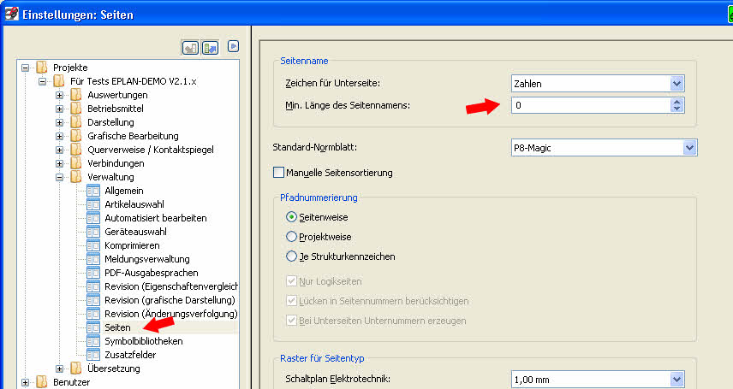This screenshot has width=733, height=389.
Task: Collapse the Projekte tree node
Action: [25, 68]
